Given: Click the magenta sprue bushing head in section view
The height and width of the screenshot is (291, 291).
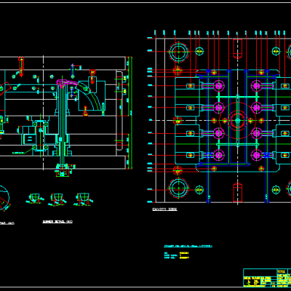Looking at the screenshot, I should [x=63, y=82].
